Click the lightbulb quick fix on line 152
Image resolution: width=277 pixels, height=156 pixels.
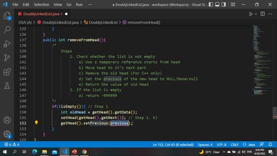click(x=36, y=123)
